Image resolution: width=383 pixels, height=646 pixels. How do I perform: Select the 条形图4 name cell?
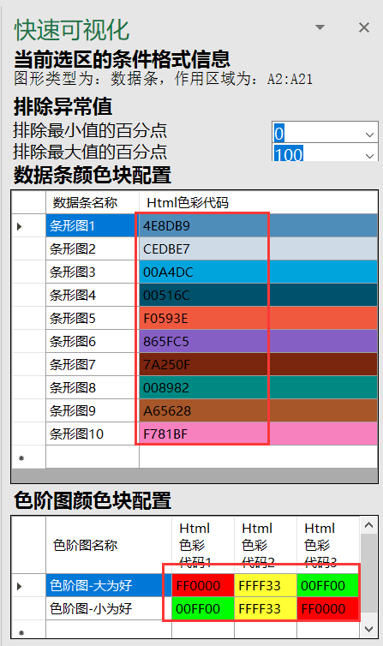click(93, 295)
